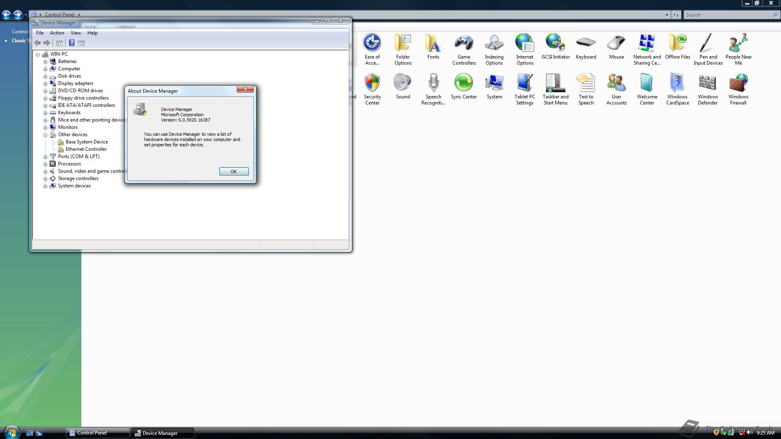Expand the Disk drives node
Image resolution: width=781 pixels, height=439 pixels.
(46, 76)
